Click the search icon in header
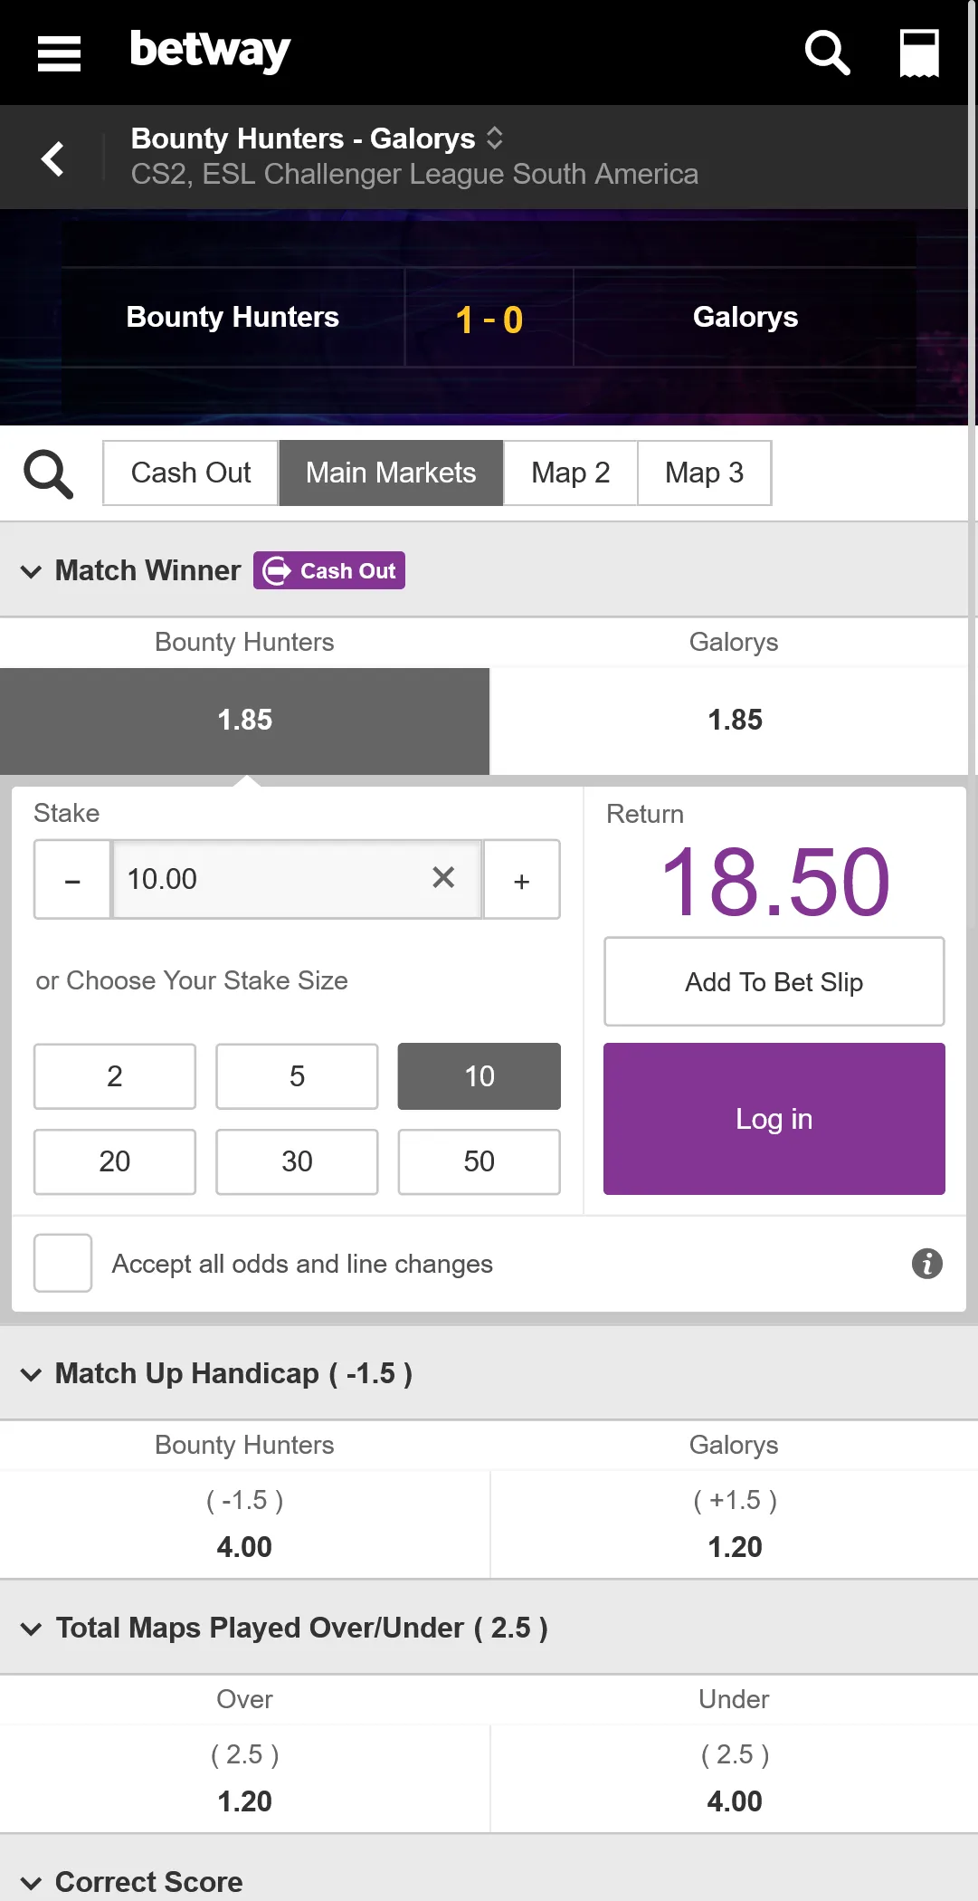Viewport: 978px width, 1901px height. (x=827, y=53)
